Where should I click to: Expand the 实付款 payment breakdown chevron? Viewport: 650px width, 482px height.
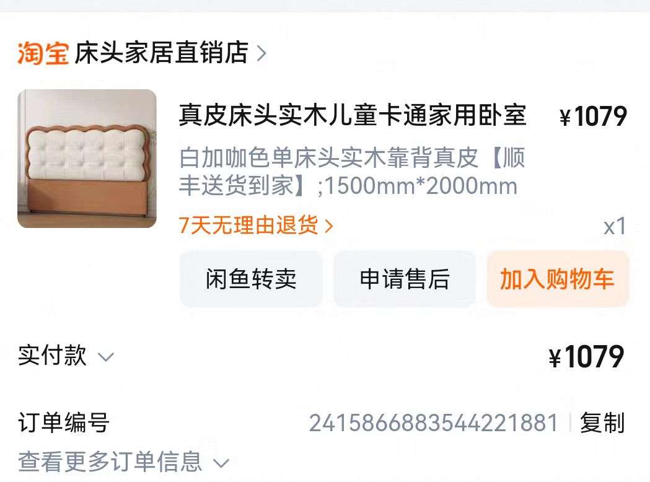pos(106,357)
